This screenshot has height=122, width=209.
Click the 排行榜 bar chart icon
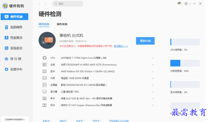coord(6,59)
